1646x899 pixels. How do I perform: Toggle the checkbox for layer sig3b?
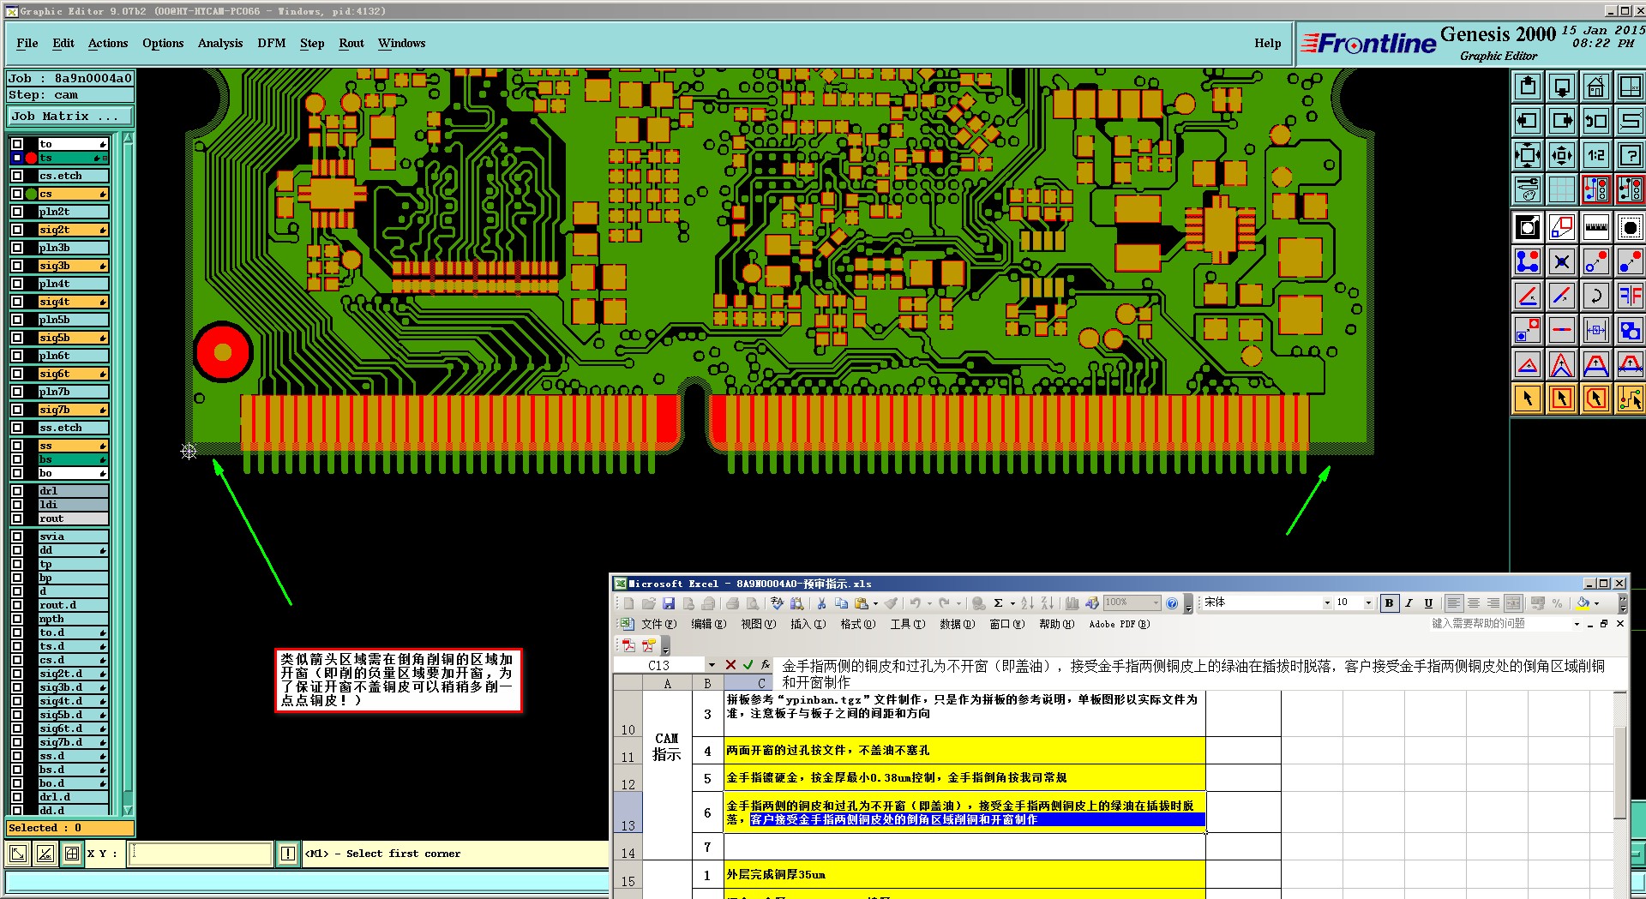17,266
